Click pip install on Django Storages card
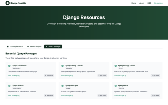 pyautogui.click(x=102, y=96)
